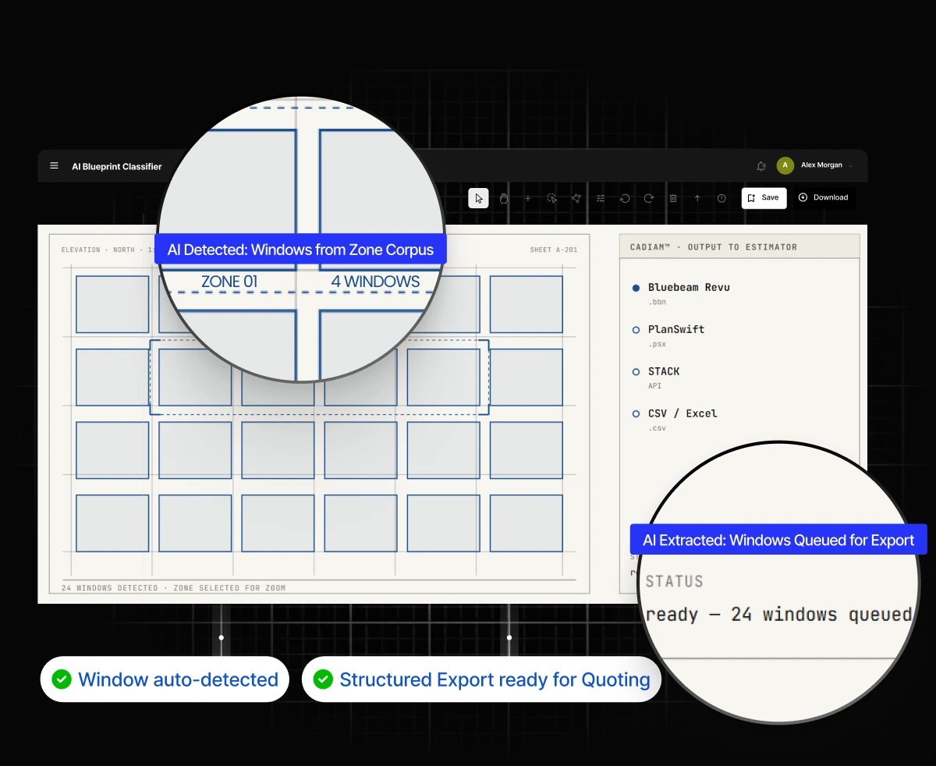
Task: Select the pointer cursor tool
Action: 479,198
